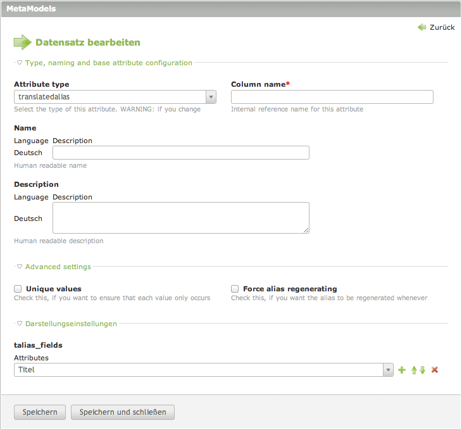Move the Titel attribute row down

coord(422,370)
